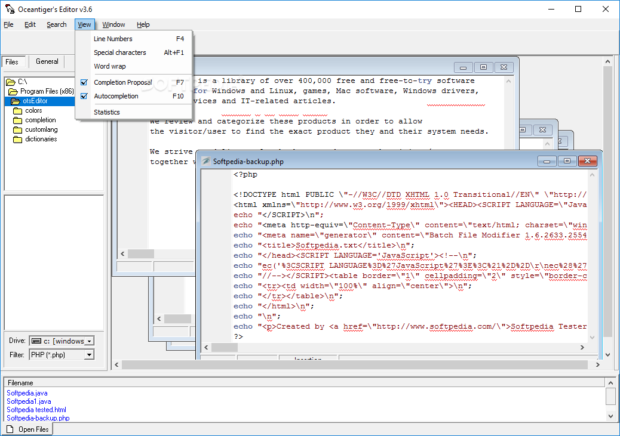Viewport: 620px width, 436px height.
Task: Select the otsEditor folder in tree
Action: [35, 101]
